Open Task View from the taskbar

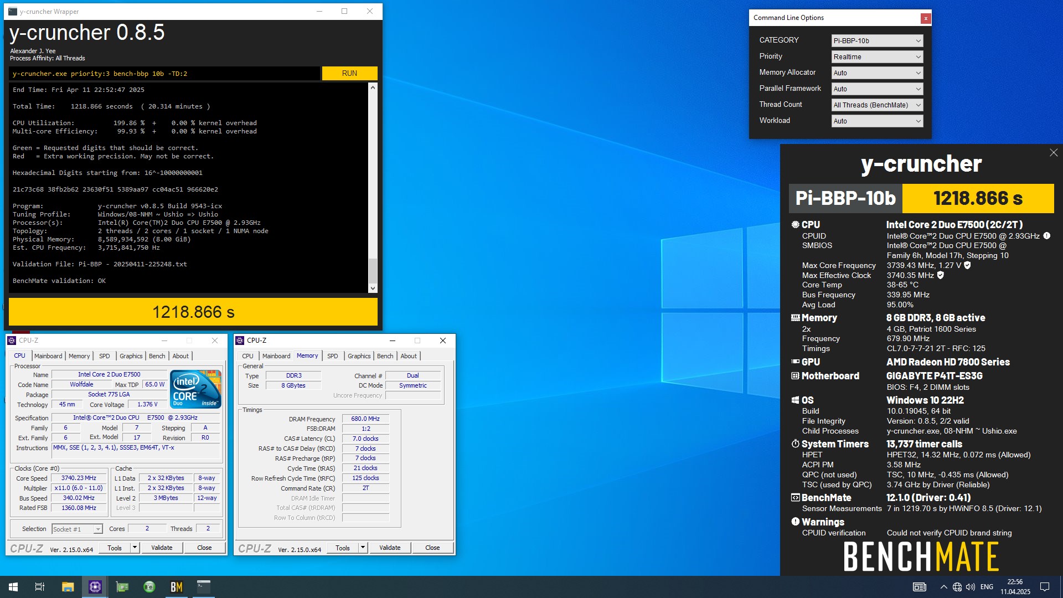point(40,587)
